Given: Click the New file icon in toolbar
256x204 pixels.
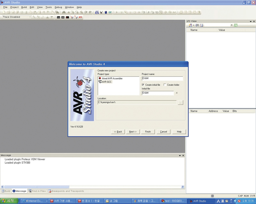Looking at the screenshot, I should point(4,12).
